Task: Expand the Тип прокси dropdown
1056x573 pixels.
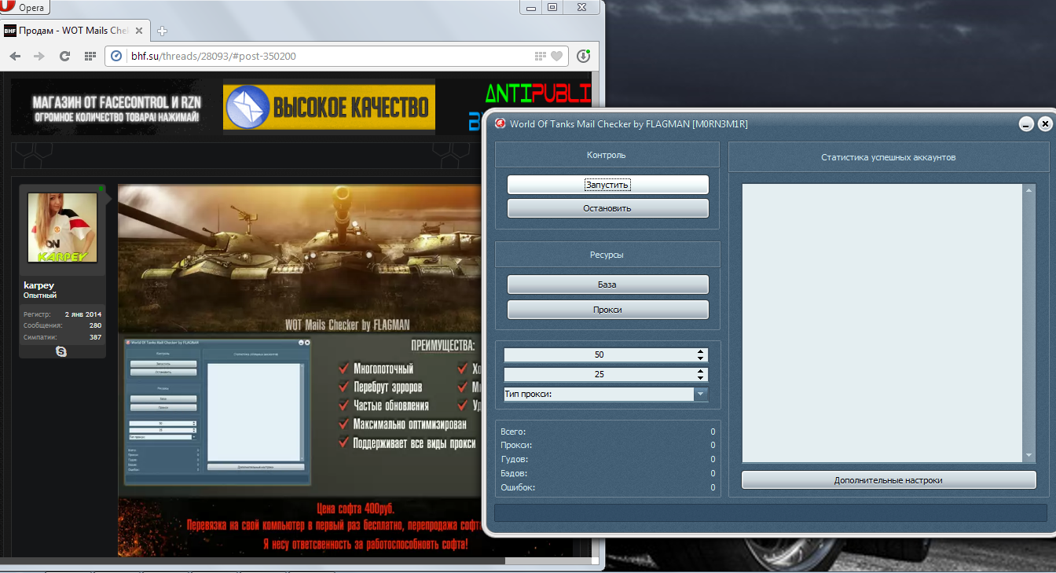Action: (x=701, y=394)
